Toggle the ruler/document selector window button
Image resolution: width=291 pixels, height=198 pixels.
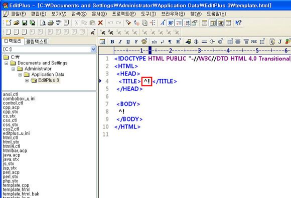click(x=205, y=23)
